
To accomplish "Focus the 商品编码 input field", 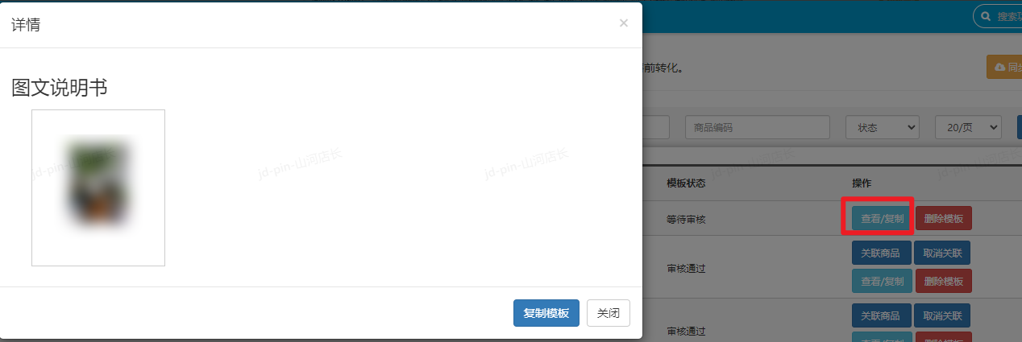I will click(757, 127).
